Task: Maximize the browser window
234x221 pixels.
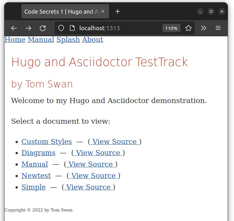Action: click(211, 11)
